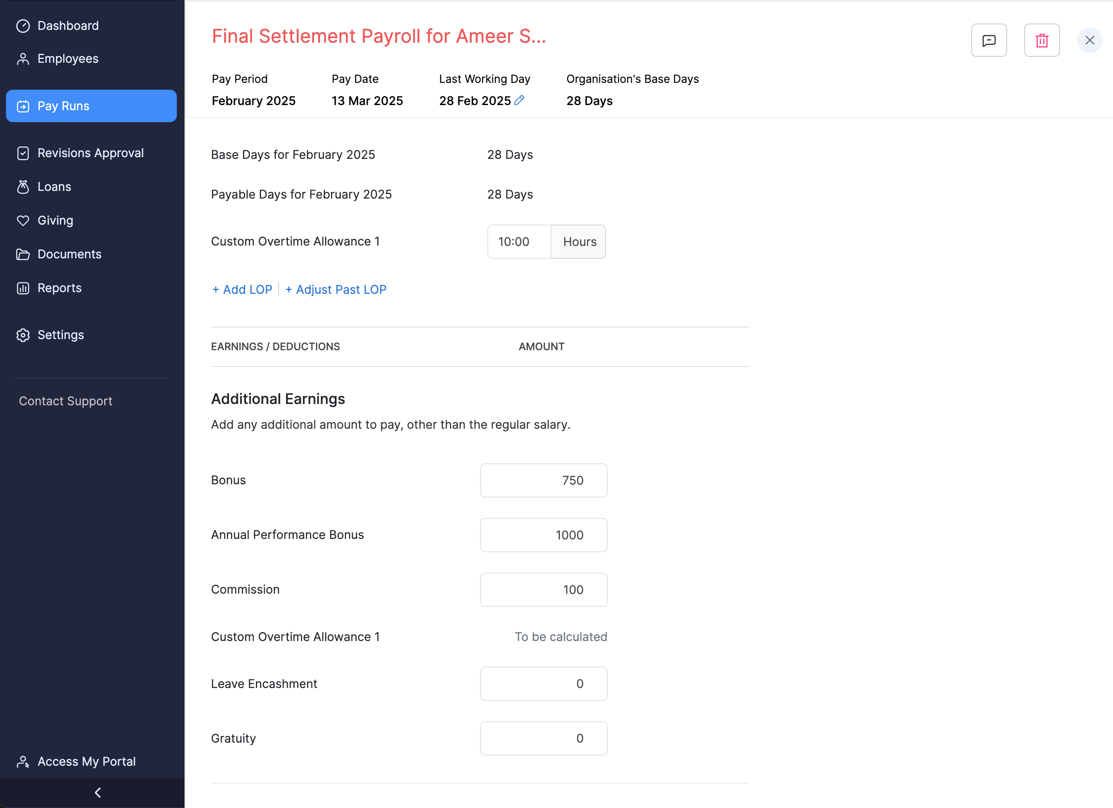Click Contact Support
The image size is (1113, 808).
[65, 401]
